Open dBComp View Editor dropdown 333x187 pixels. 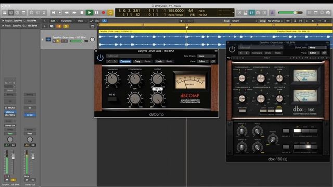pyautogui.click(x=203, y=61)
